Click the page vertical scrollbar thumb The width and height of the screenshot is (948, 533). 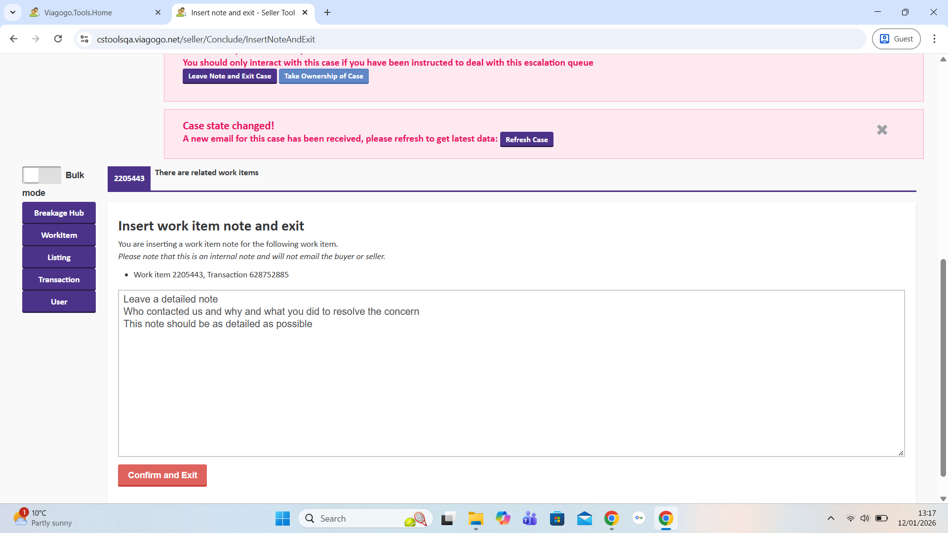pos(943,367)
